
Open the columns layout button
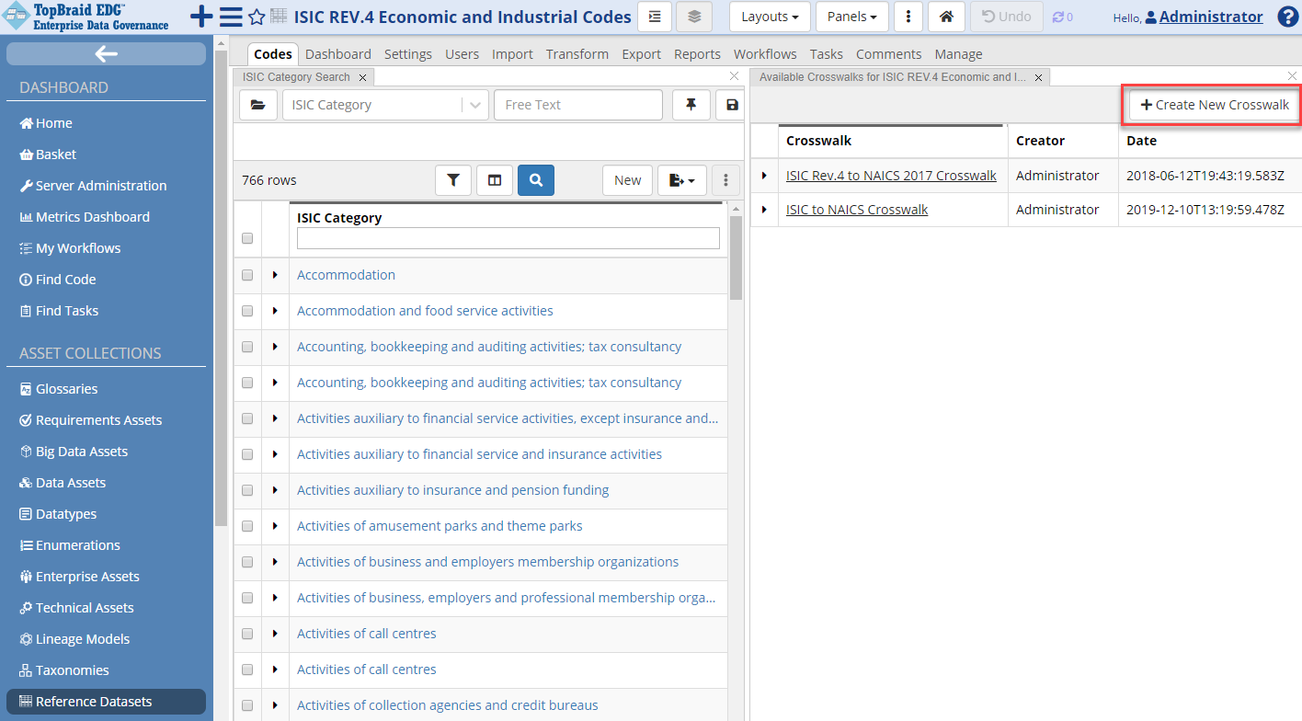[x=495, y=180]
